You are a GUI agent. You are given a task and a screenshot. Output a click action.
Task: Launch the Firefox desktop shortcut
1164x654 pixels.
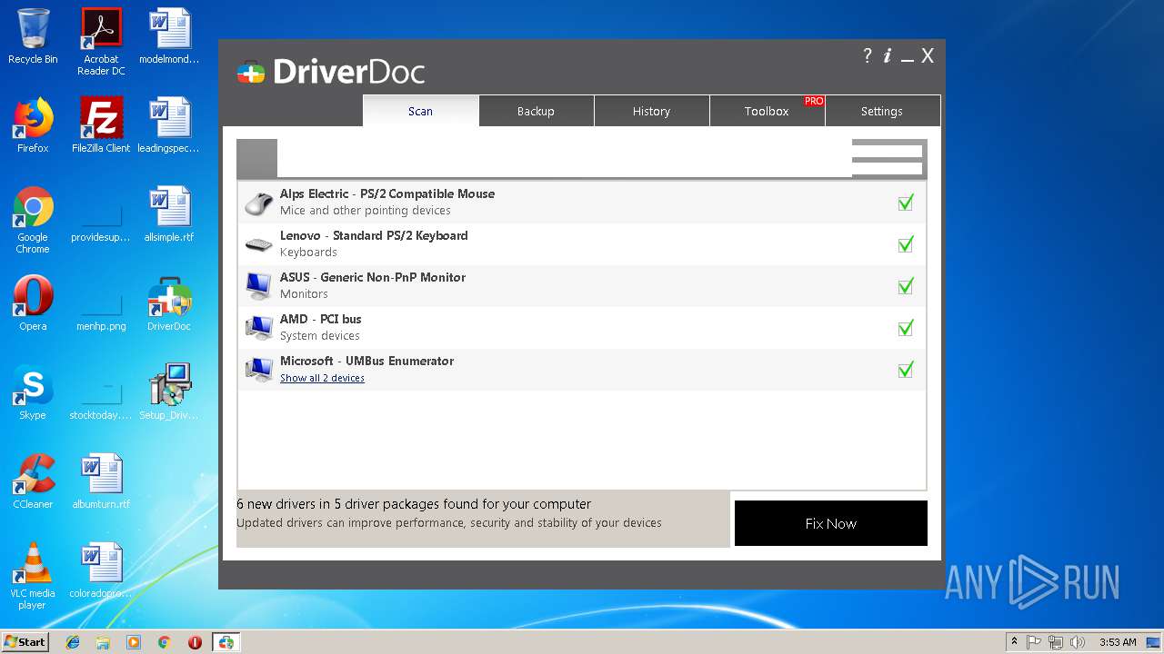[33, 125]
